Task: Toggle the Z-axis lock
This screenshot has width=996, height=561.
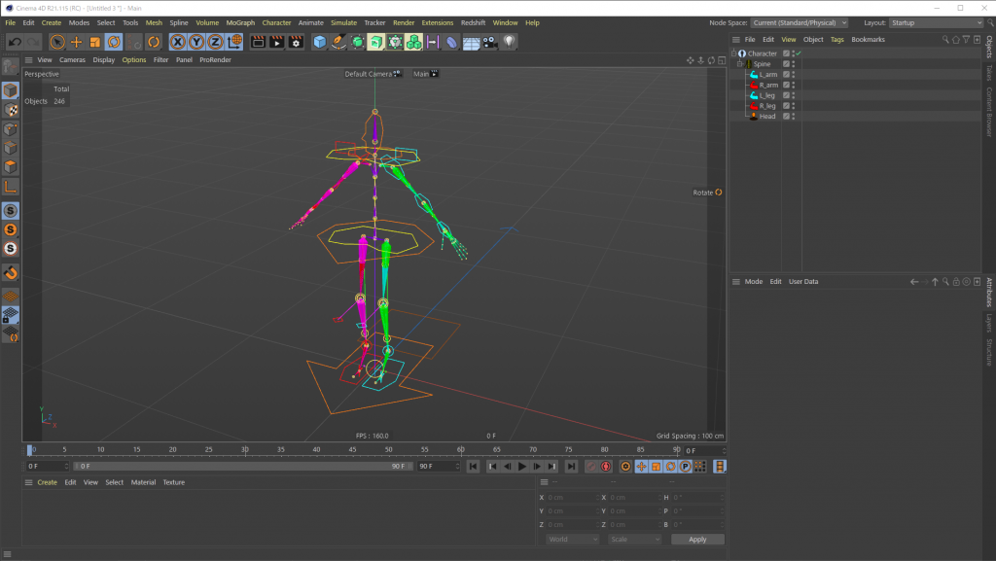Action: point(215,42)
